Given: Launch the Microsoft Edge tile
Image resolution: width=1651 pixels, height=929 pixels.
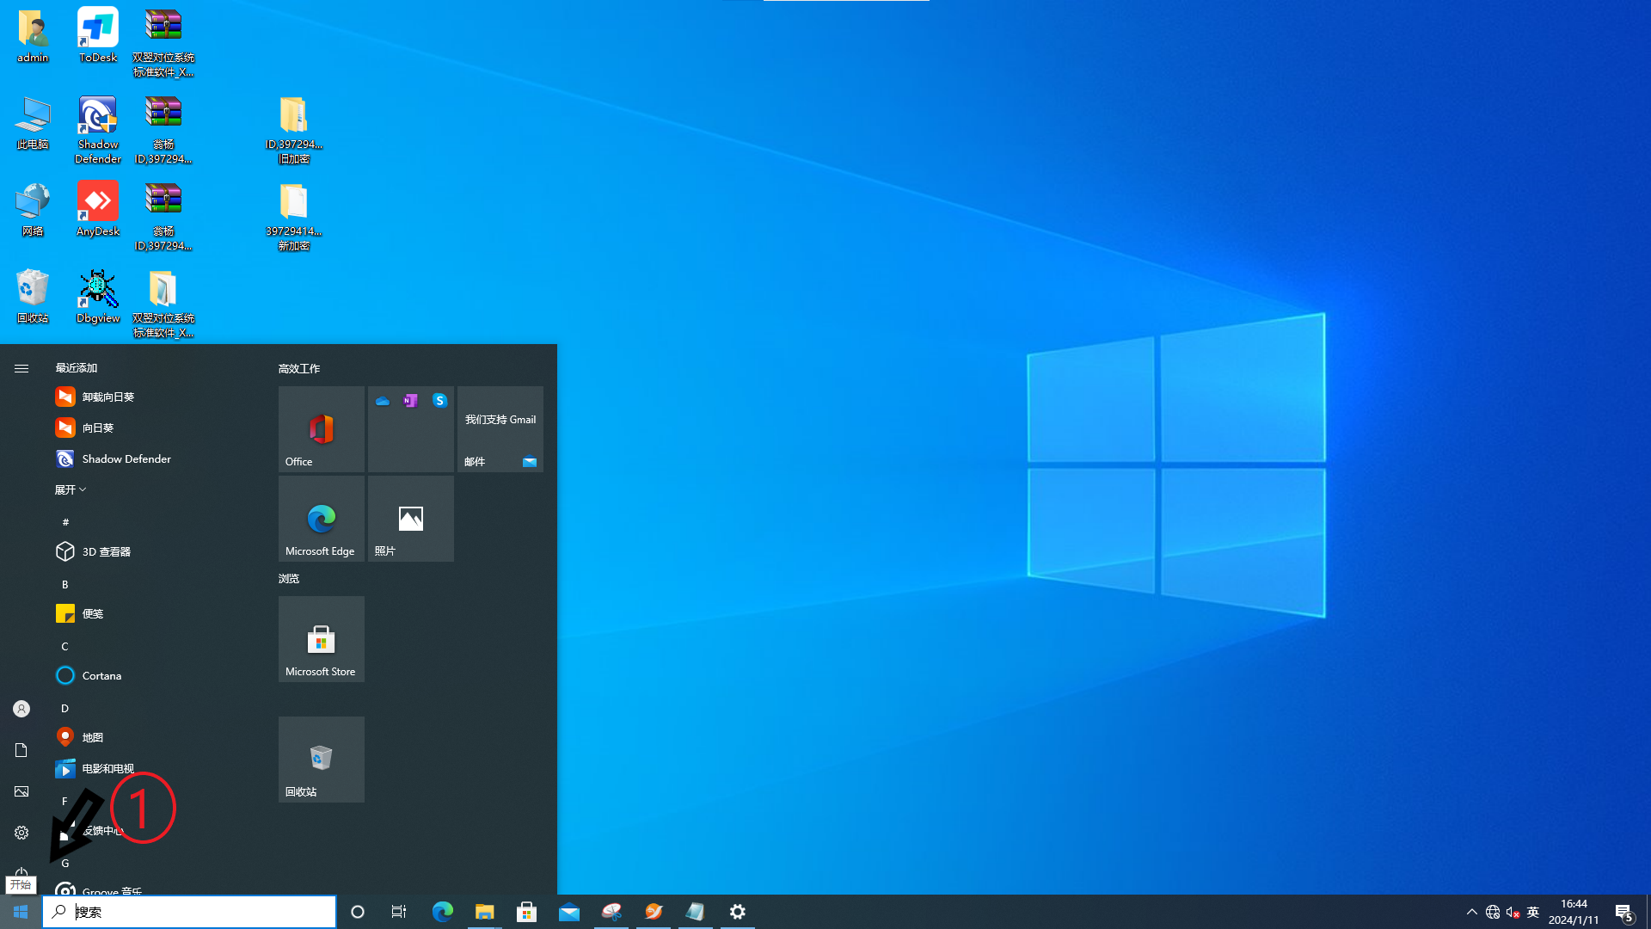Looking at the screenshot, I should pyautogui.click(x=321, y=518).
